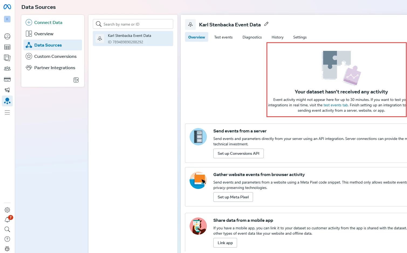Screen dimensions: 407x253
Task: Open the help question mark icon
Action: click(x=7, y=239)
